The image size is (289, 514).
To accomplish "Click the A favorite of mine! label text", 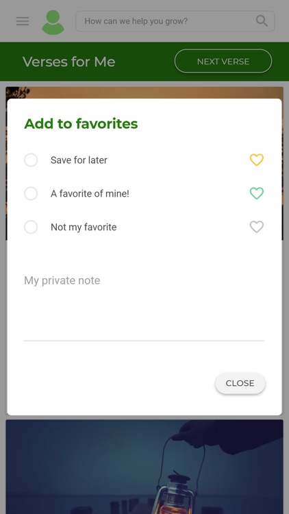I will (90, 193).
